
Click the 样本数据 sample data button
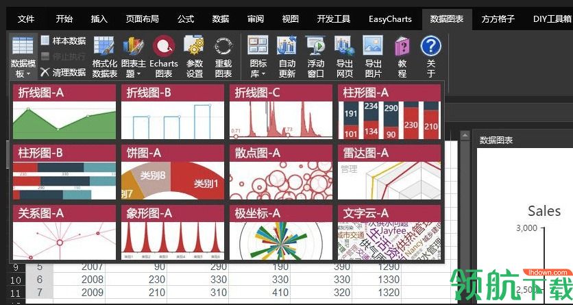pyautogui.click(x=63, y=40)
